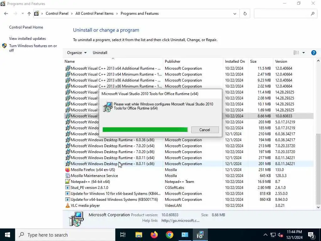The image size is (321, 241).
Task: Click the Uninstall toolbar button
Action: click(x=100, y=53)
